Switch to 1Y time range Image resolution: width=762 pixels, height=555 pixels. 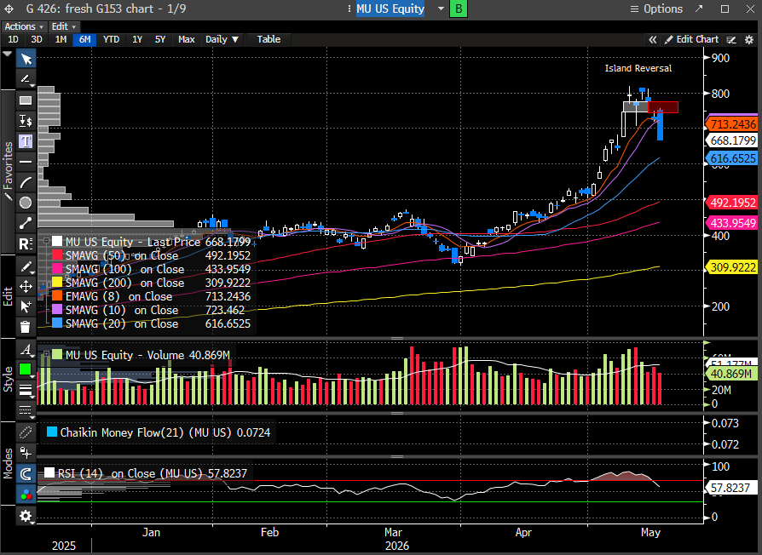click(137, 40)
